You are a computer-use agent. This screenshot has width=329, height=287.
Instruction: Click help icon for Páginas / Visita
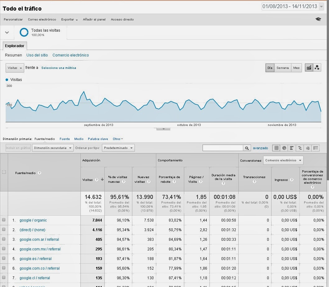pyautogui.click(x=201, y=182)
